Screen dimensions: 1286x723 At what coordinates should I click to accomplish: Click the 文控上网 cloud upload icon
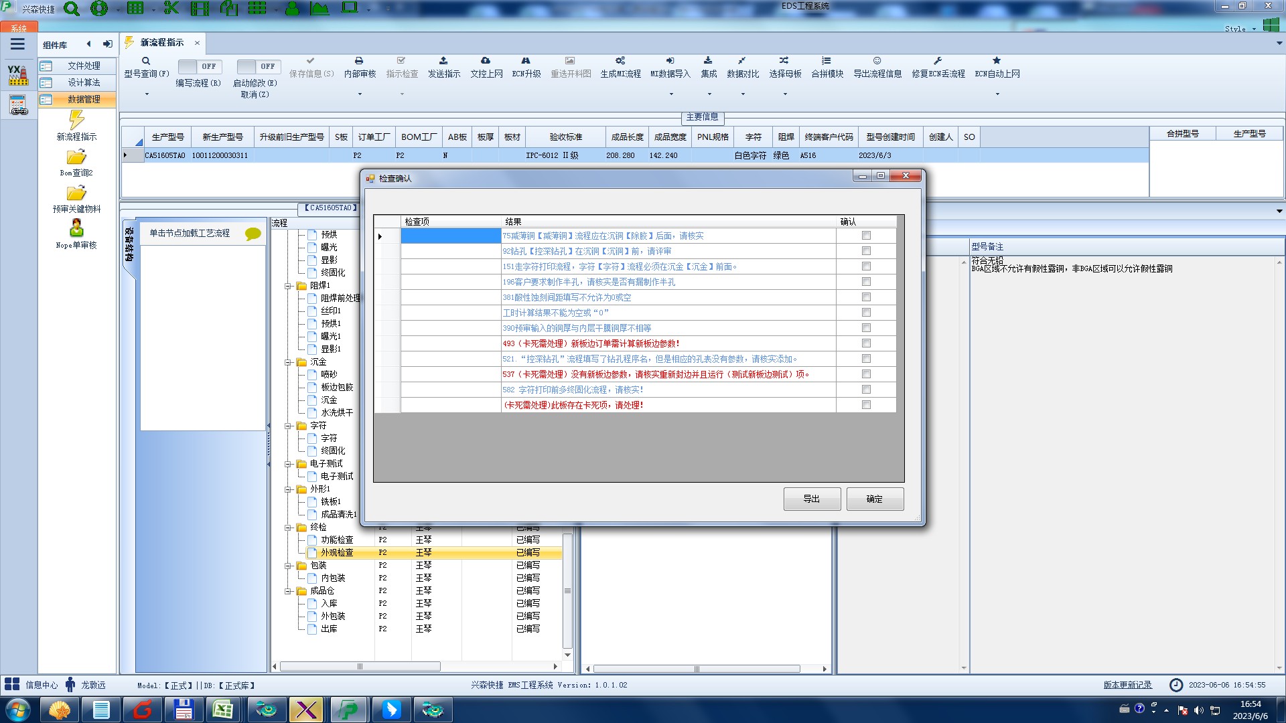(x=486, y=61)
